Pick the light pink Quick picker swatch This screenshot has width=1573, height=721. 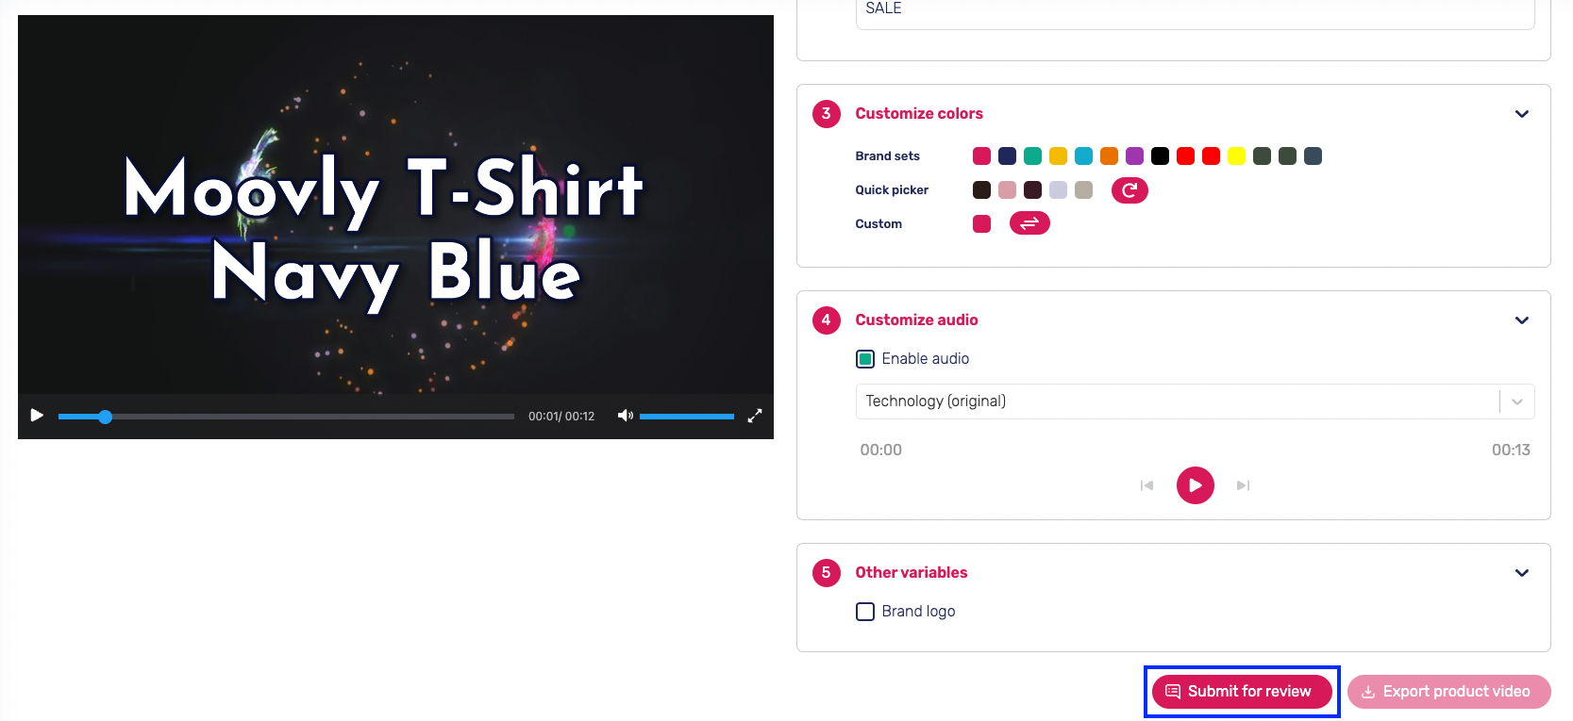point(1007,190)
